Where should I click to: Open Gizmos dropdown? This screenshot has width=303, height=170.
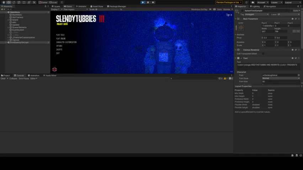(228, 9)
